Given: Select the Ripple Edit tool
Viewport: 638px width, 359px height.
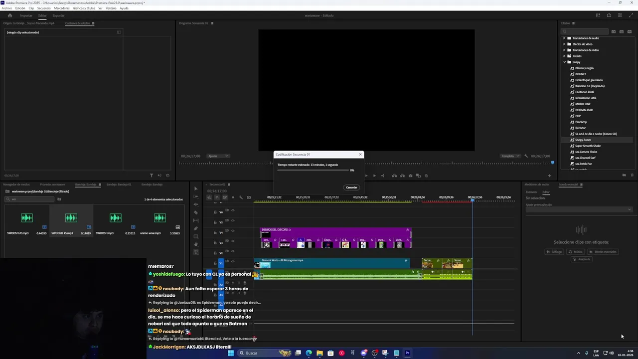Looking at the screenshot, I should coord(196,204).
